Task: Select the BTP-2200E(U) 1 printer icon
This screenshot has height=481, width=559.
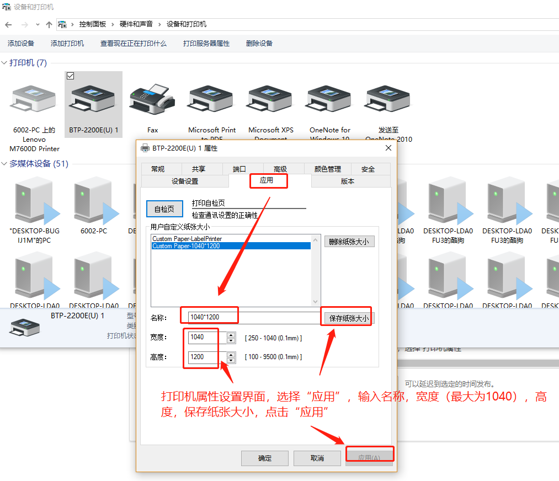Action: click(93, 99)
